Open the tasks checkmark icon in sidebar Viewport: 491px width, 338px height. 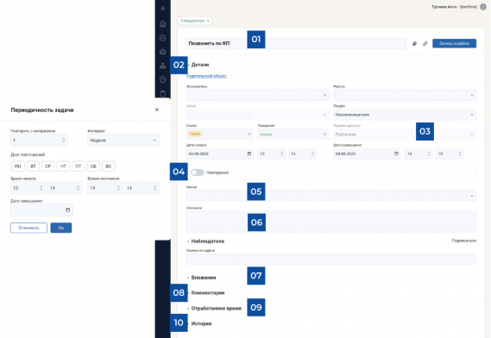point(162,38)
